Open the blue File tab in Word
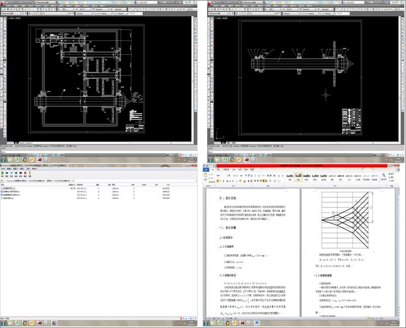Image resolution: width=406 pixels, height=328 pixels. [x=207, y=171]
